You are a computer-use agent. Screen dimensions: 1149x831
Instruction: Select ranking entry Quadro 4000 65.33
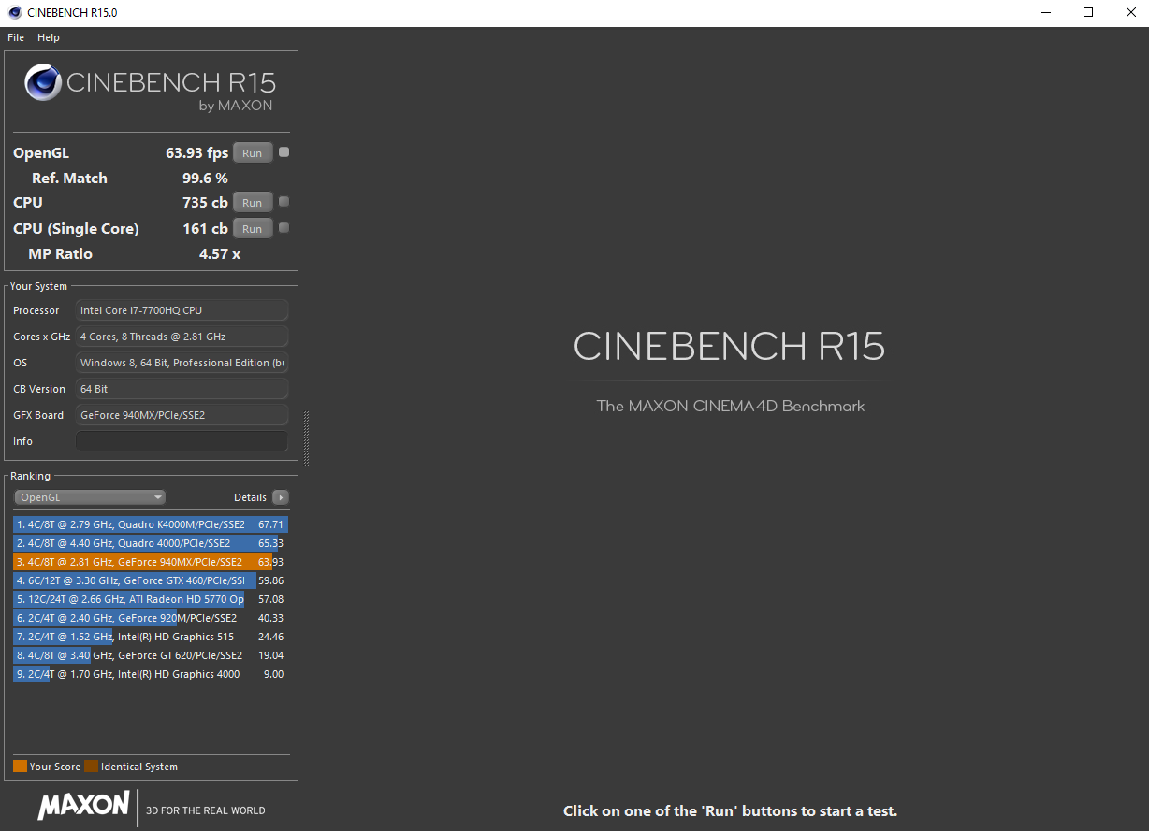click(151, 543)
